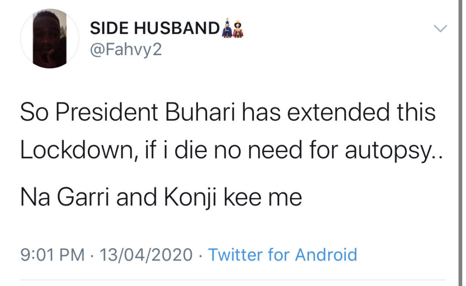Open the Twitter for Android source link
The width and height of the screenshot is (466, 286).
pyautogui.click(x=282, y=255)
